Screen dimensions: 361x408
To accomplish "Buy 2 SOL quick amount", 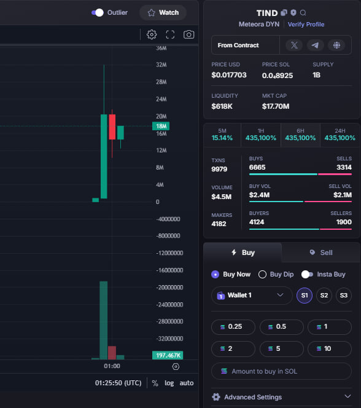I will coord(233,348).
